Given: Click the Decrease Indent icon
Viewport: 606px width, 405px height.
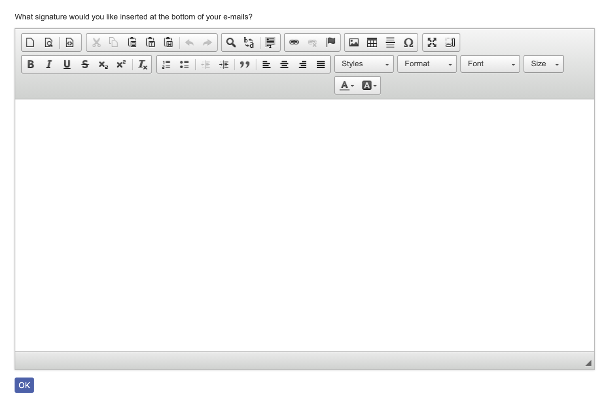Looking at the screenshot, I should (x=205, y=64).
